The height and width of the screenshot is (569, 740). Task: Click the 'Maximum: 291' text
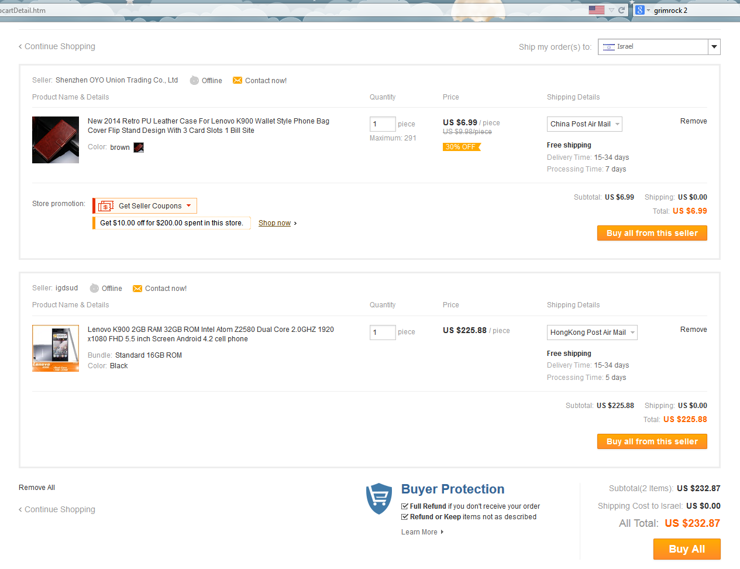(393, 138)
